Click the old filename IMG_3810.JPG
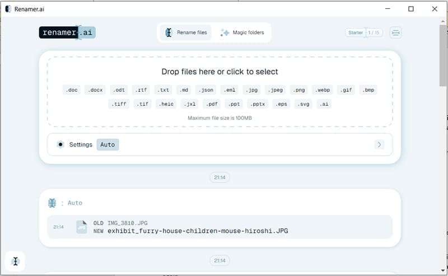The height and width of the screenshot is (276, 448). (128, 223)
